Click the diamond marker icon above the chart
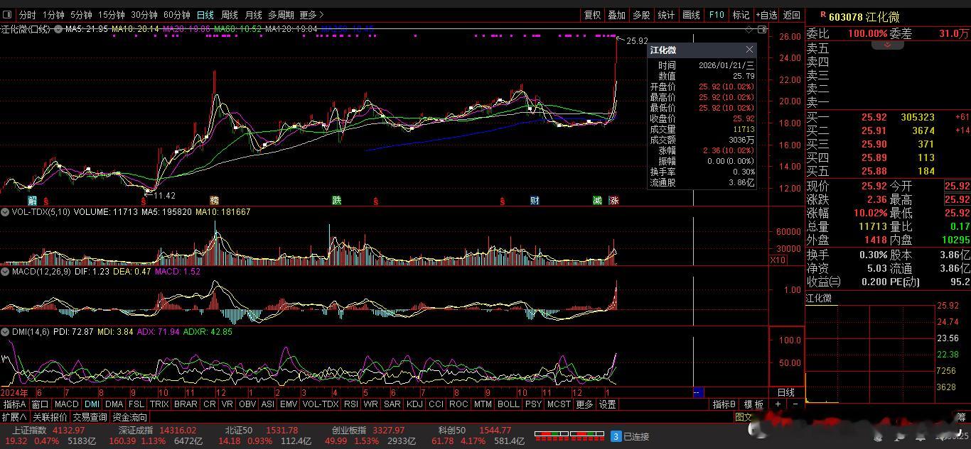This screenshot has width=971, height=449. (x=749, y=29)
